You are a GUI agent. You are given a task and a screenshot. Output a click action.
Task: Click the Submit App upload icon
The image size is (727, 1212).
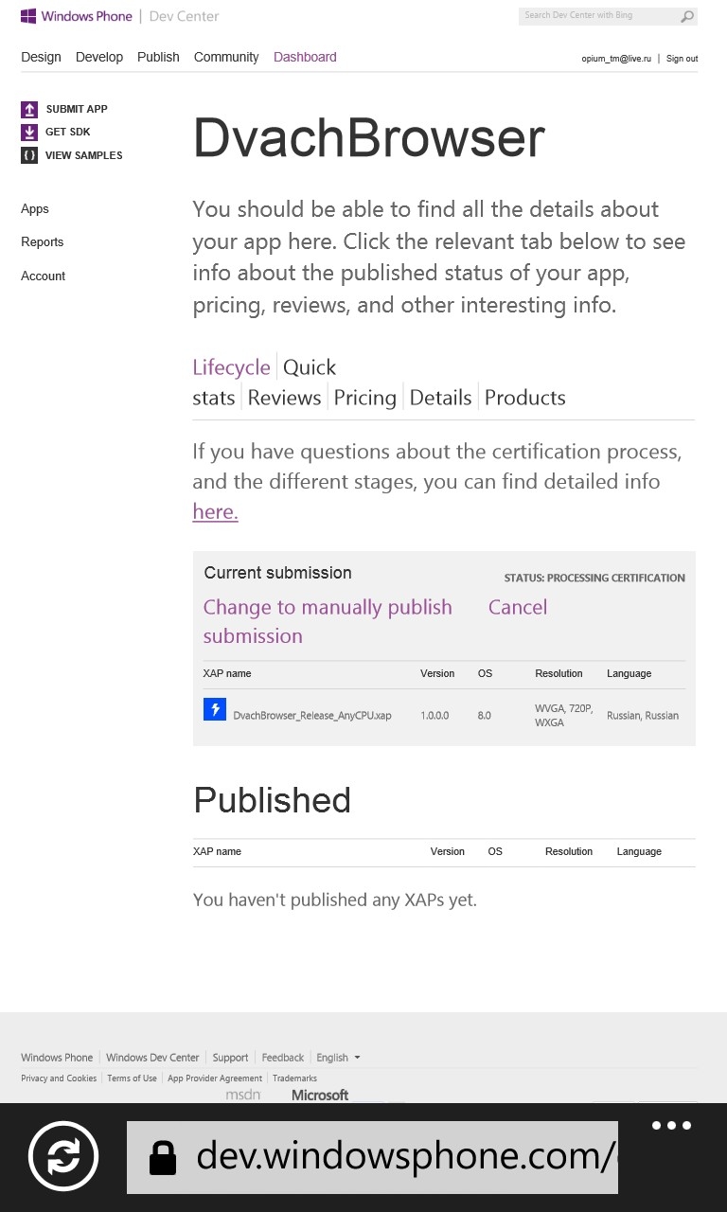tap(29, 109)
